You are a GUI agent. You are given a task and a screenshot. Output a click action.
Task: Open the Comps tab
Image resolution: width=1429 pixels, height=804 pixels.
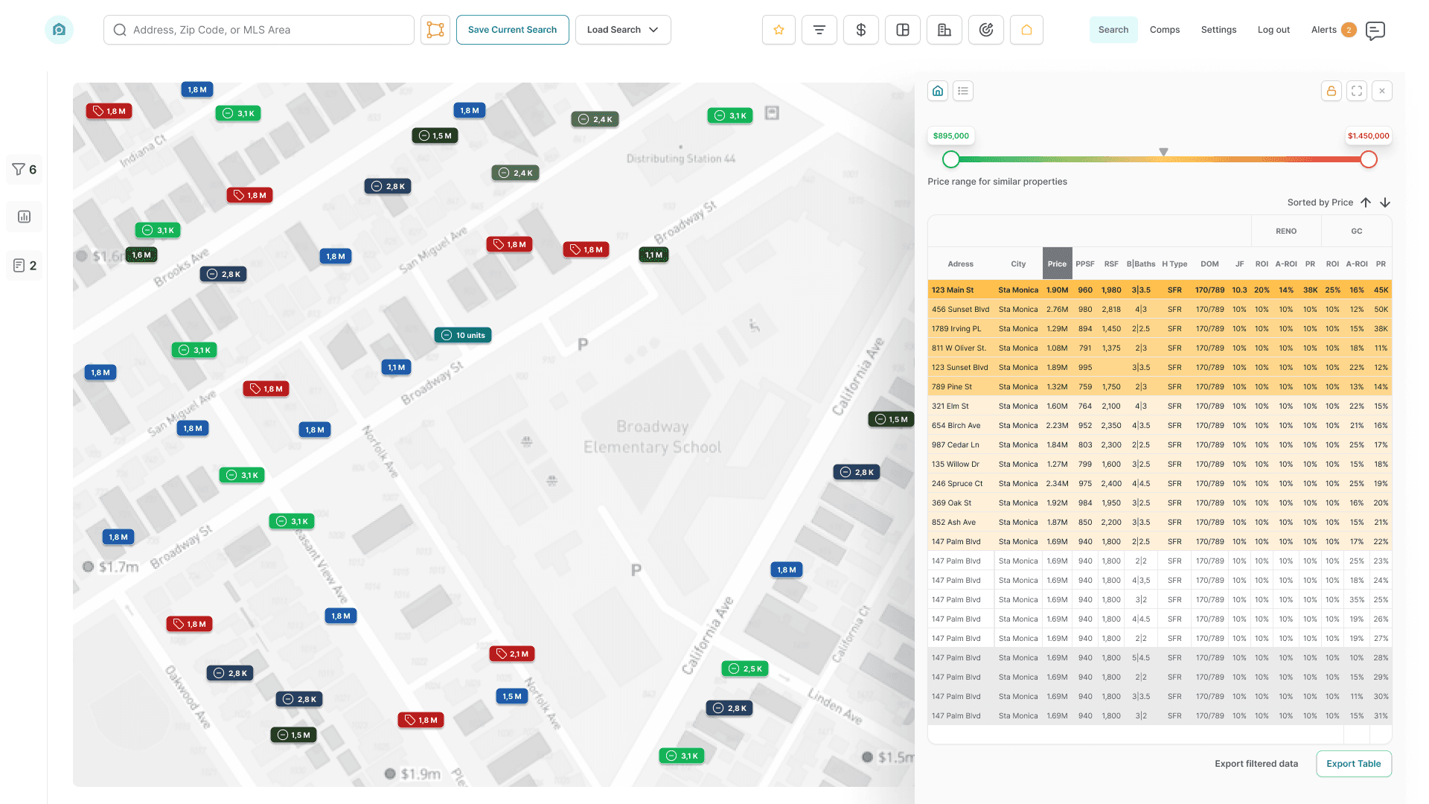point(1165,30)
